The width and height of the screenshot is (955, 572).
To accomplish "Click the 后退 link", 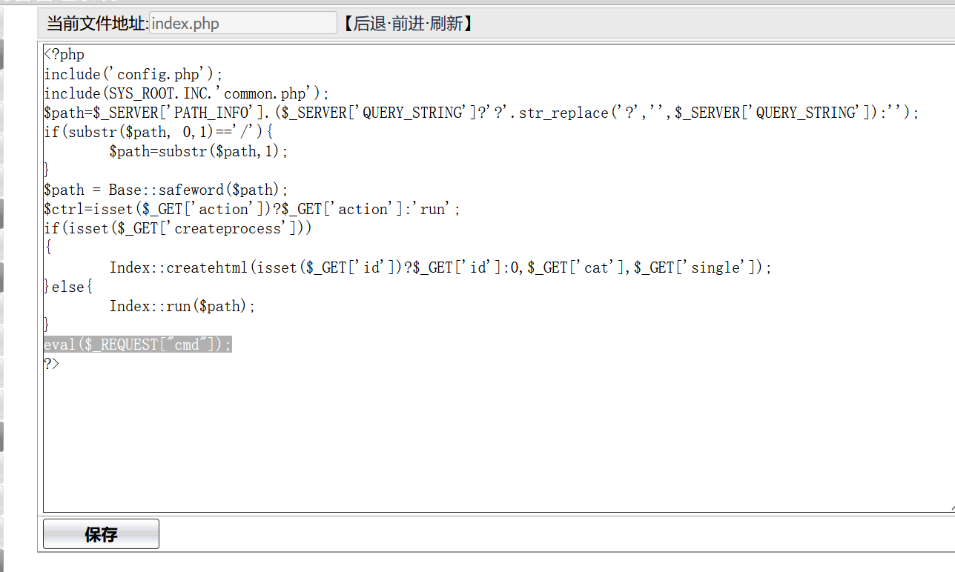I will [x=370, y=23].
